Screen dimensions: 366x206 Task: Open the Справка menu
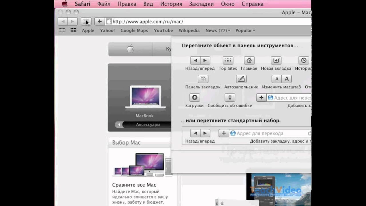253,4
